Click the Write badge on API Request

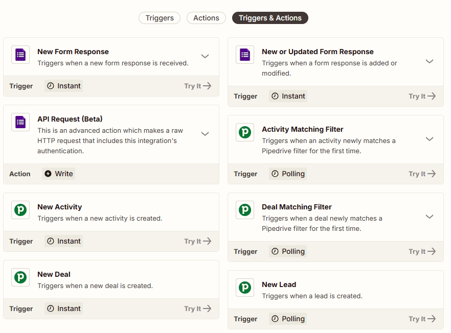pyautogui.click(x=58, y=174)
